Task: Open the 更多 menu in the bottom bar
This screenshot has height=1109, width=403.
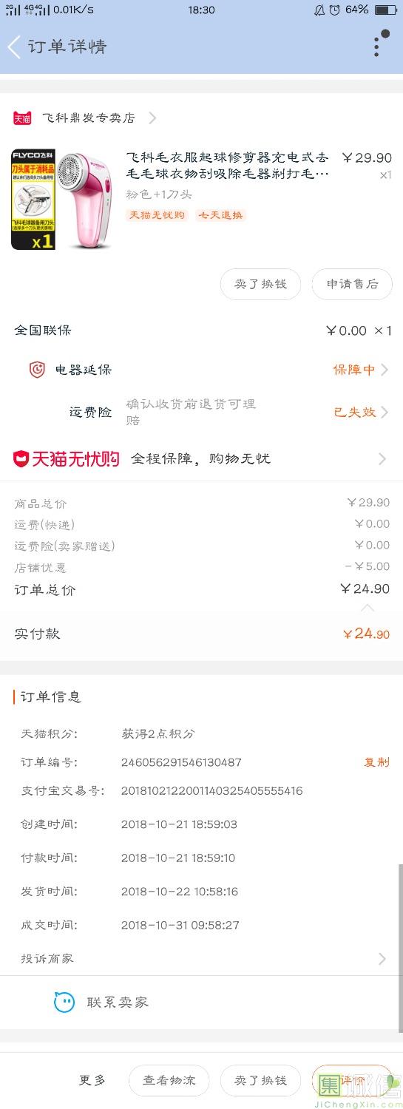Action: point(92,1080)
